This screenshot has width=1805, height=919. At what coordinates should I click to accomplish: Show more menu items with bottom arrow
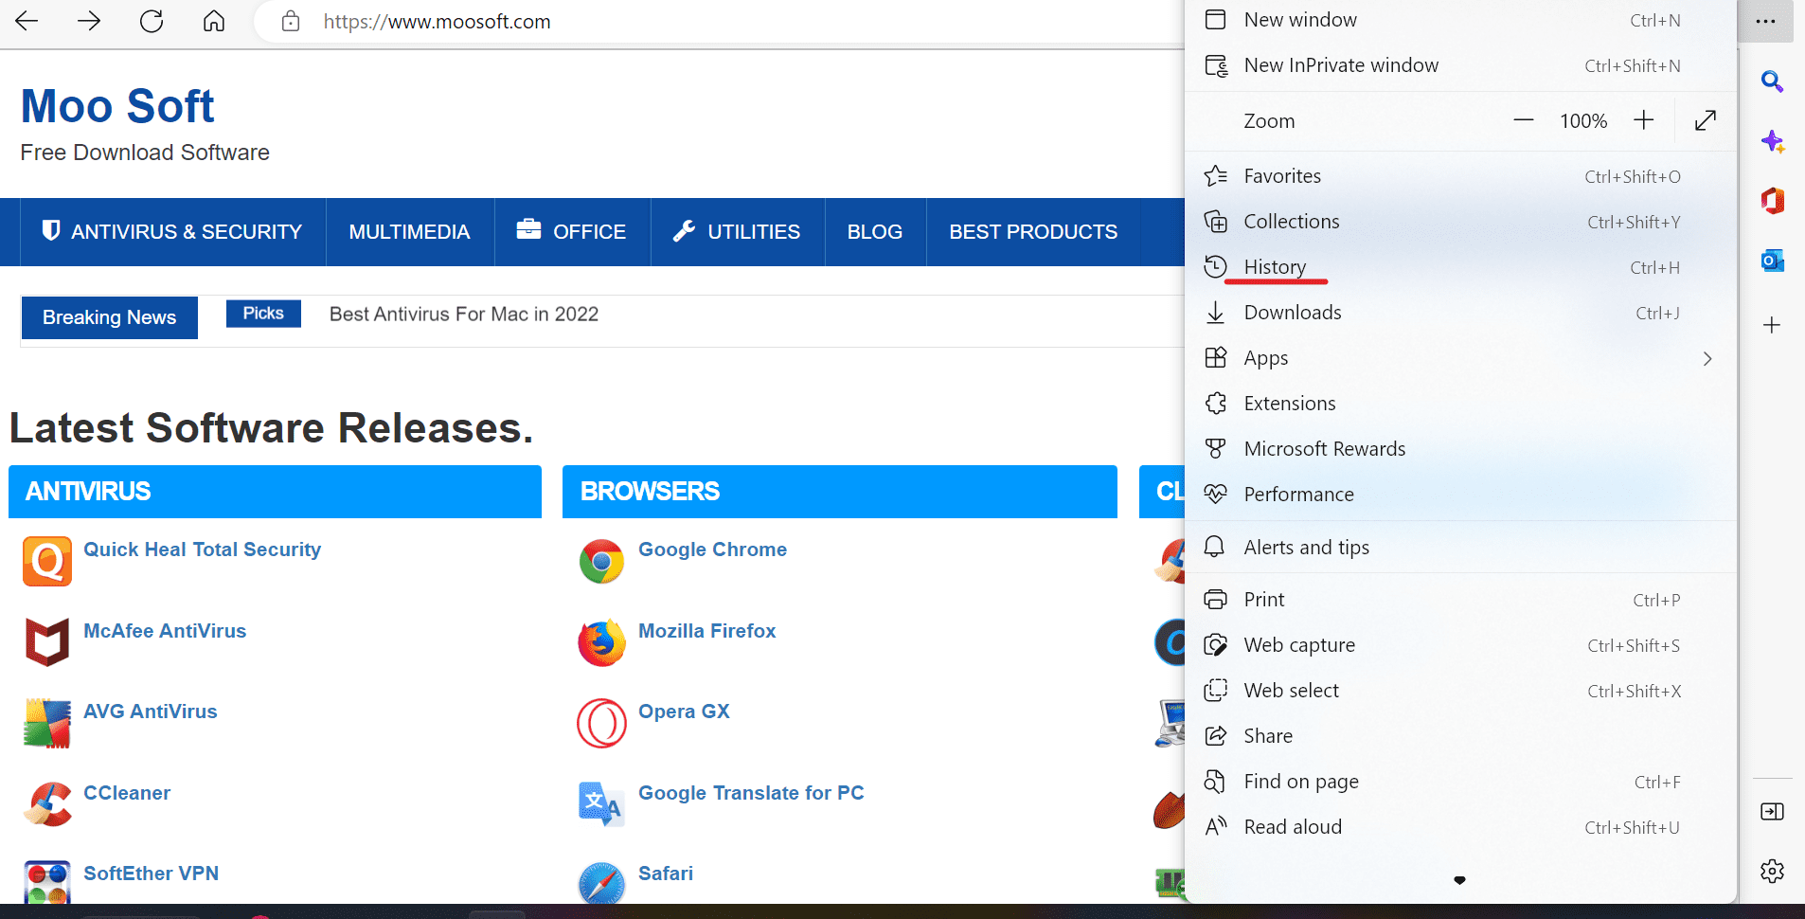(x=1459, y=880)
